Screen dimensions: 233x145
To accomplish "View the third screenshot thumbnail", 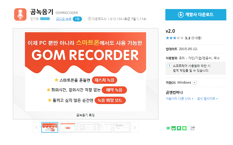I will (86, 127).
